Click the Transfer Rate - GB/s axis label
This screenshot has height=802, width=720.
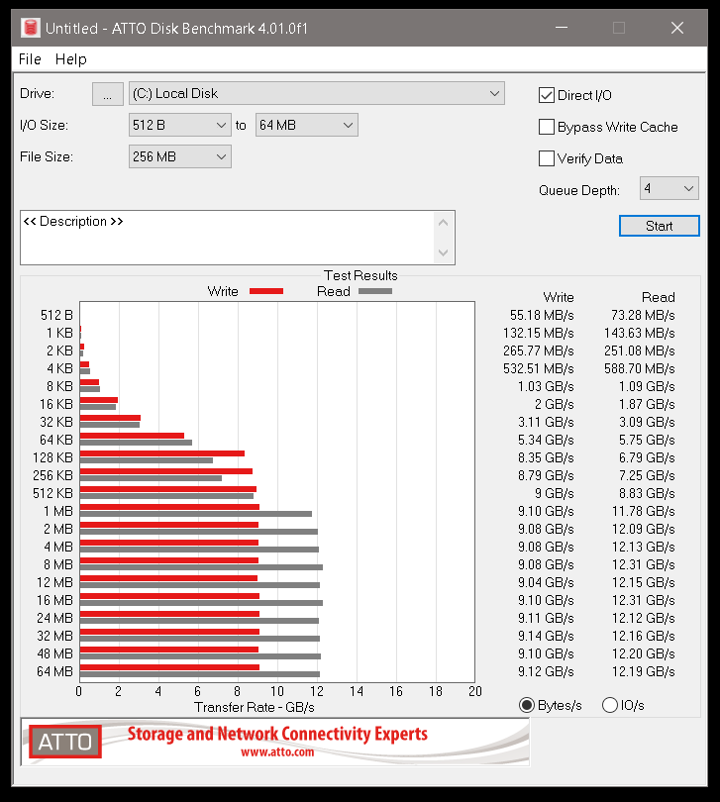[255, 707]
